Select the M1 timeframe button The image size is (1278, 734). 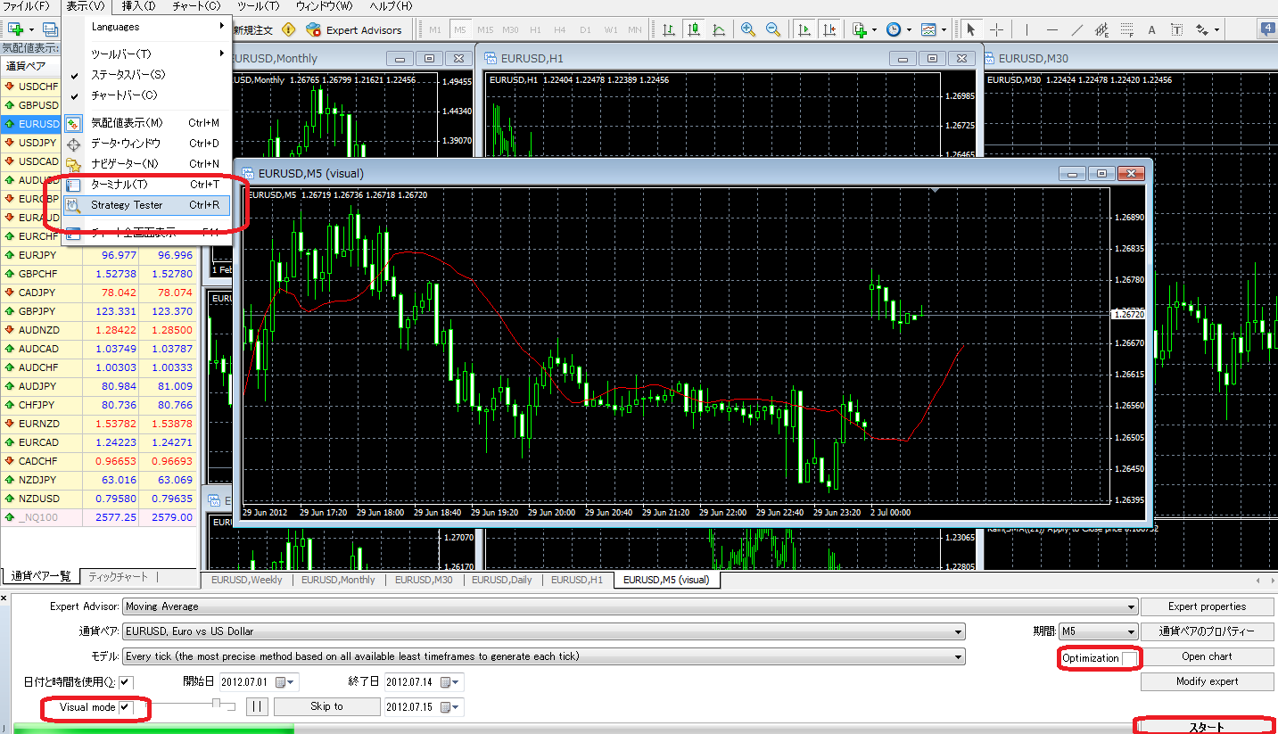pyautogui.click(x=435, y=29)
